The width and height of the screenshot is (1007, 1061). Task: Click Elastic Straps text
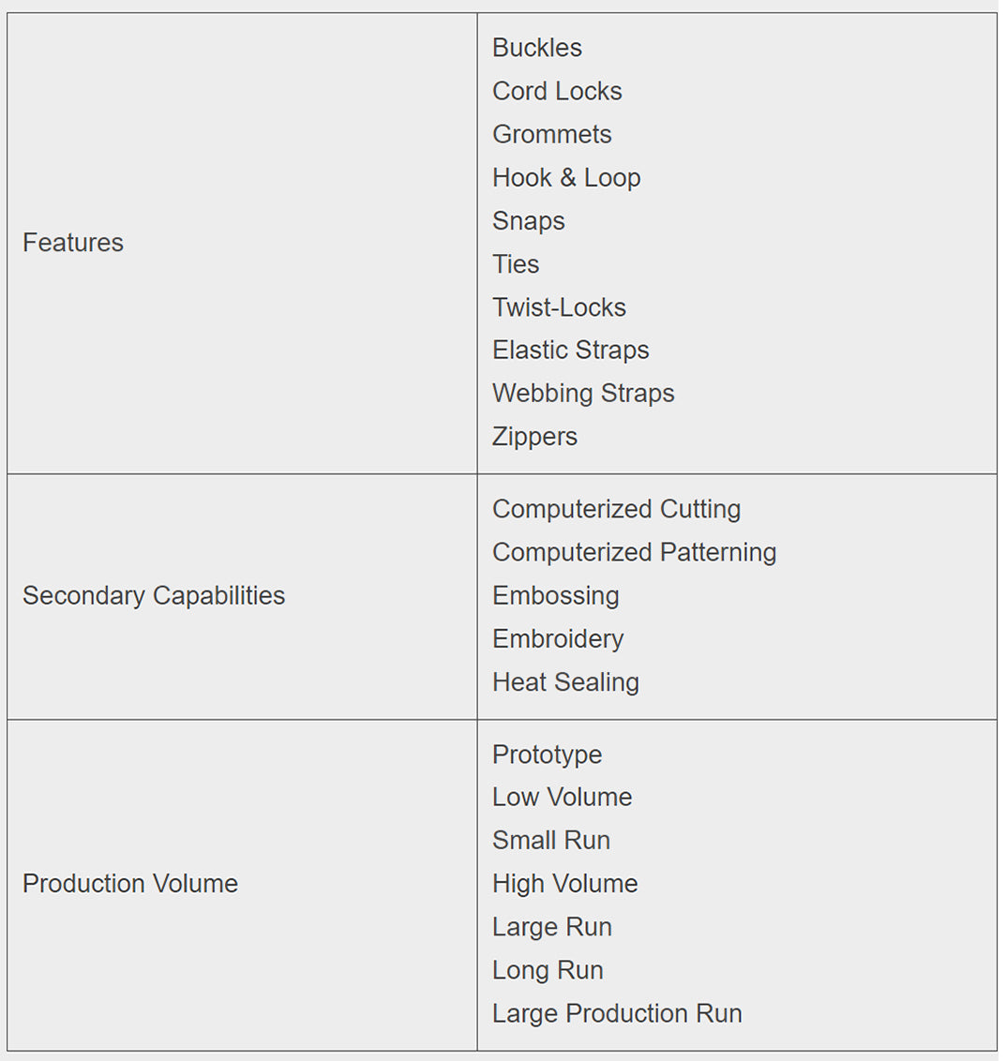[x=570, y=350]
